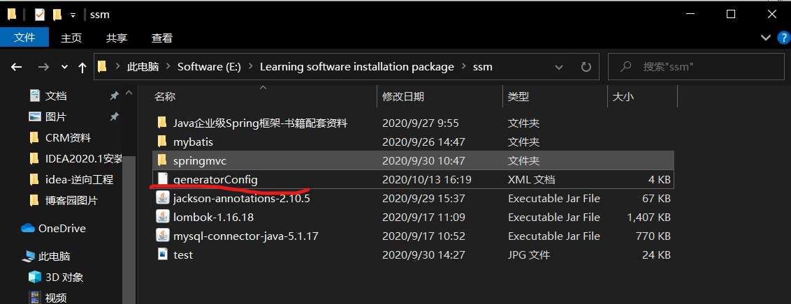Switch to the 共享 ribbon tab
This screenshot has height=304, width=791.
117,38
